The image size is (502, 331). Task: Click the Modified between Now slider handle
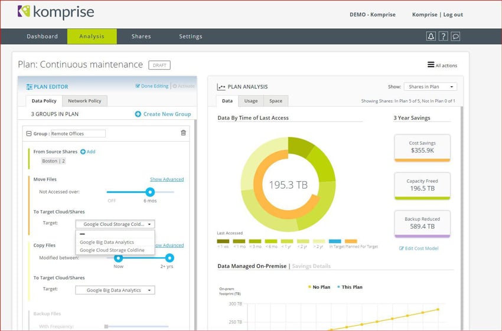click(119, 258)
